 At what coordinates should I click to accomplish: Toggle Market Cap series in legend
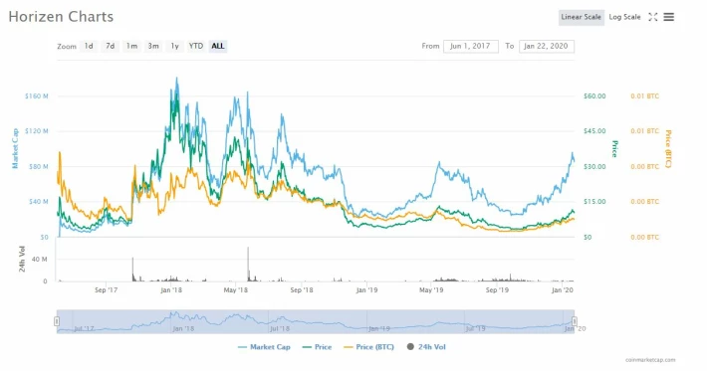[x=264, y=347]
